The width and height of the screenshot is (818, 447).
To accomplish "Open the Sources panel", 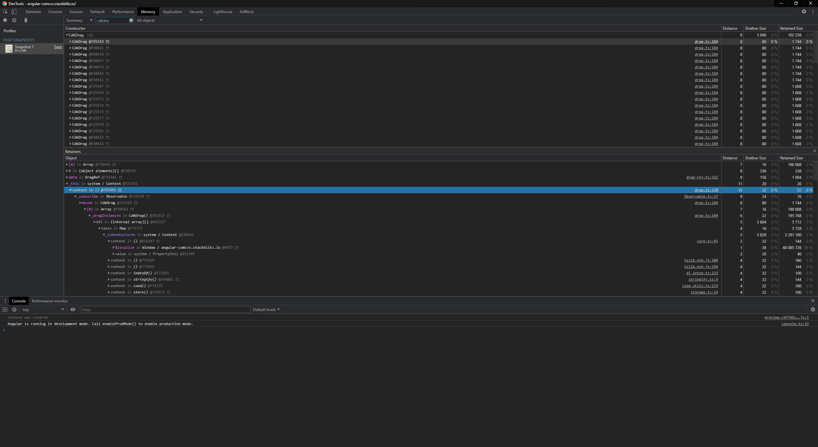I will pyautogui.click(x=76, y=11).
